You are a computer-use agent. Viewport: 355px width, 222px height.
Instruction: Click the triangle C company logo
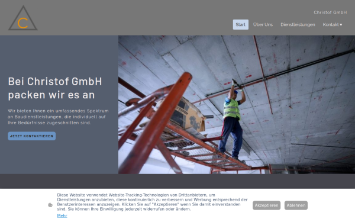(23, 18)
